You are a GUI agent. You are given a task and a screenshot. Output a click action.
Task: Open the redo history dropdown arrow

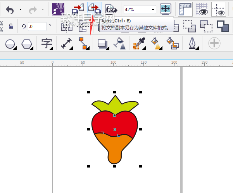pyautogui.click(x=43, y=10)
